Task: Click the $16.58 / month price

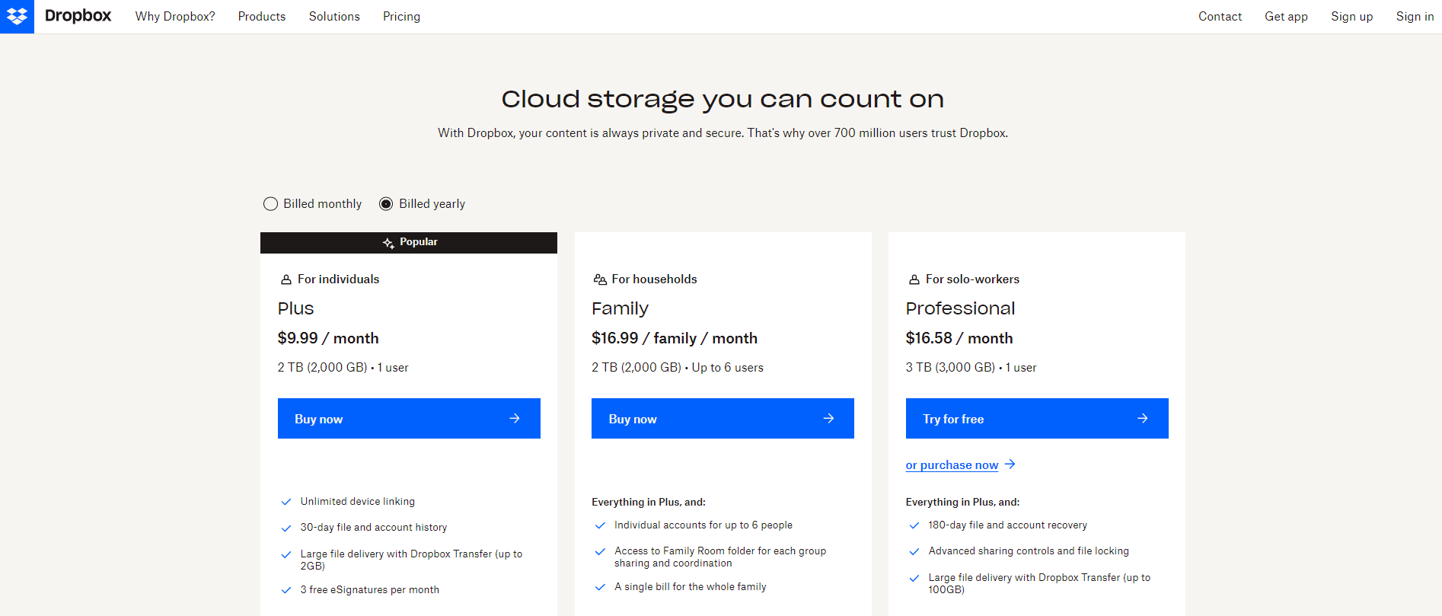Action: (959, 338)
